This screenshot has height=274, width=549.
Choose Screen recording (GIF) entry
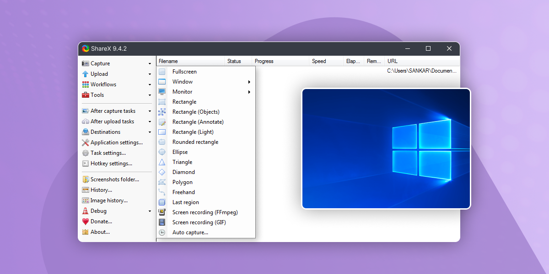206,222
